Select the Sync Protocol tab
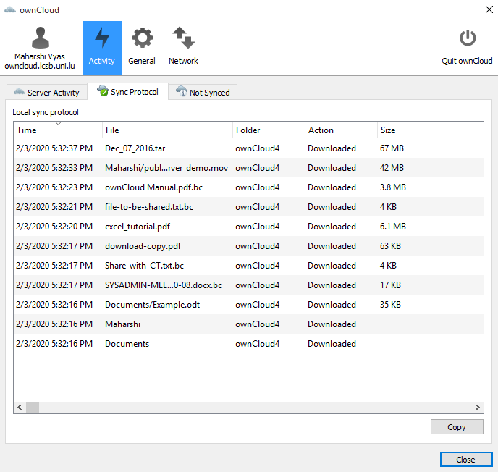The image size is (498, 472). [127, 92]
